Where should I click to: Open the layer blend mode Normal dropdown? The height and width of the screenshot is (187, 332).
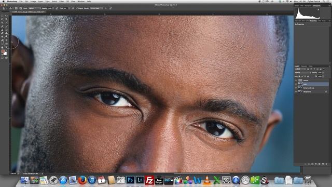[x=303, y=73]
